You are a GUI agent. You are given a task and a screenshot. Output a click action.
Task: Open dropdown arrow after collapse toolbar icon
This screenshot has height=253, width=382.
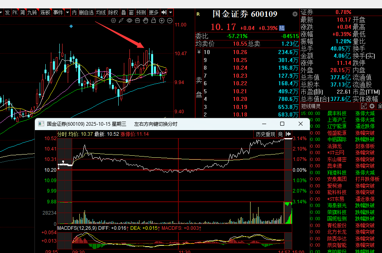170,12
